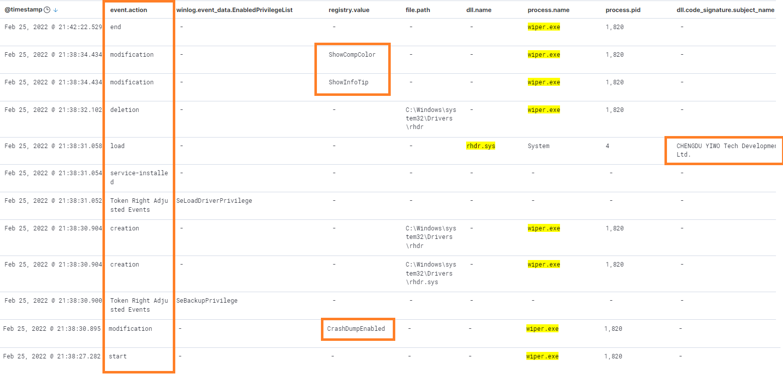Select the file.path column header
Image resolution: width=783 pixels, height=378 pixels.
(x=418, y=10)
